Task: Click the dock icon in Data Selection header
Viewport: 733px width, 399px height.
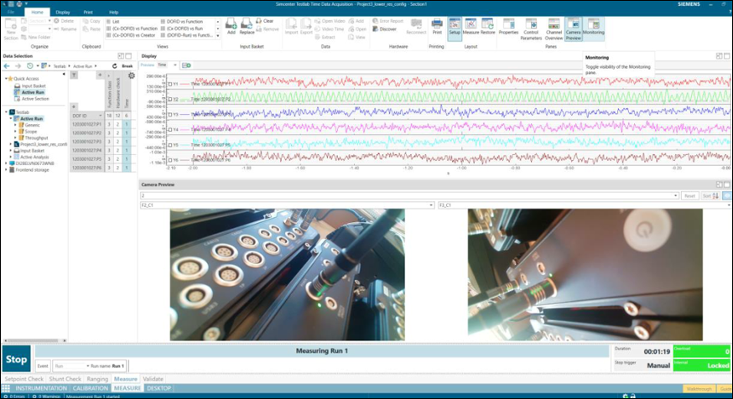Action: click(x=121, y=56)
